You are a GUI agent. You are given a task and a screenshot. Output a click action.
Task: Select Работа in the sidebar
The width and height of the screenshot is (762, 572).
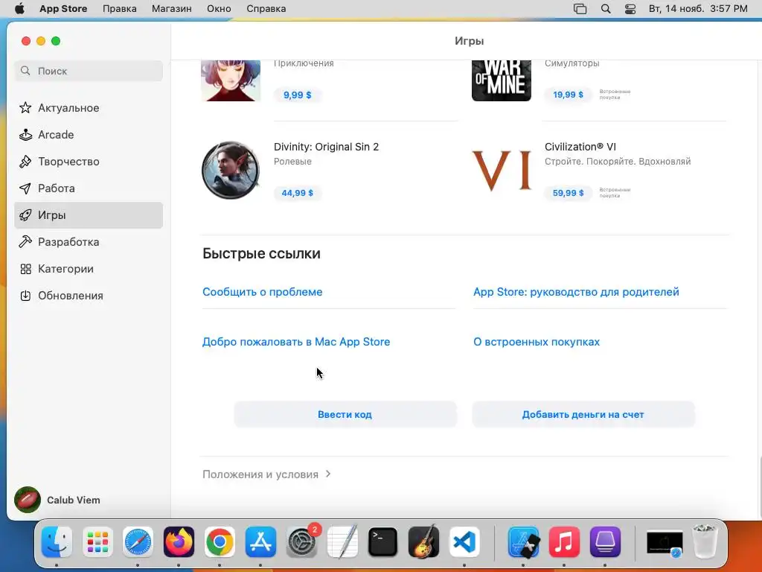tap(89, 188)
